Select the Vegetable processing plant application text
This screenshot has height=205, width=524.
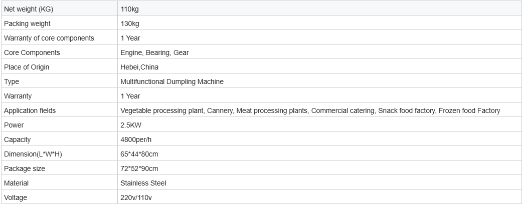(x=162, y=110)
